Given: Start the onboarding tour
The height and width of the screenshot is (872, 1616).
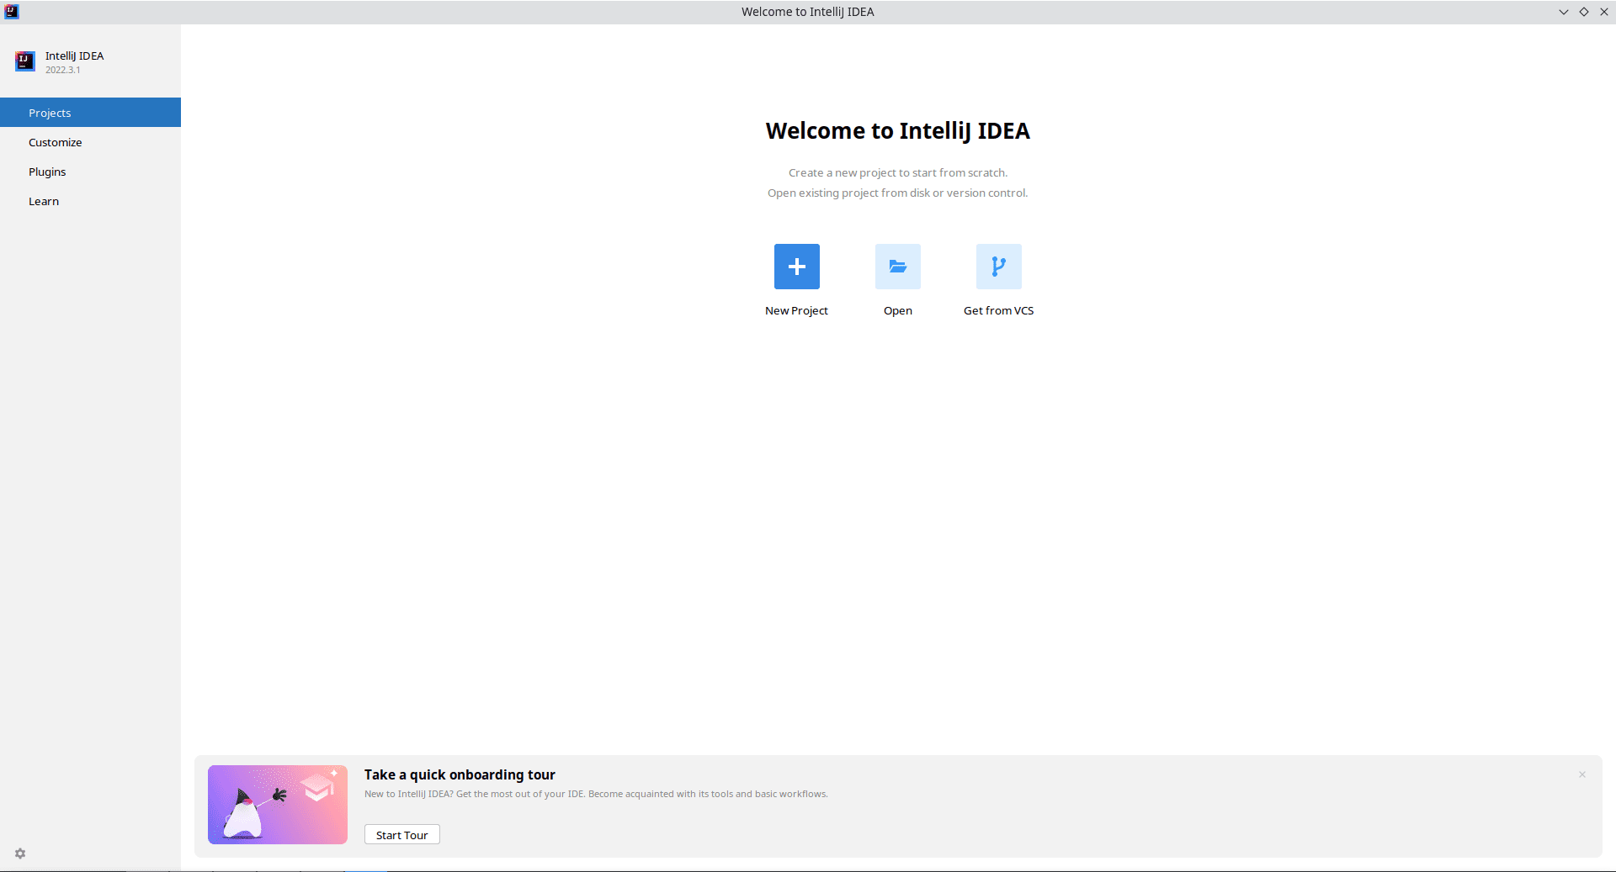Looking at the screenshot, I should (x=401, y=835).
